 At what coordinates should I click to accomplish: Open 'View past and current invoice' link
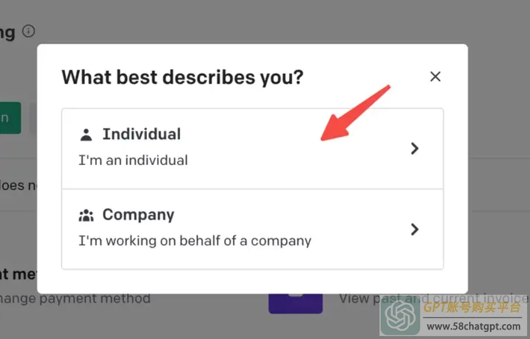[434, 298]
